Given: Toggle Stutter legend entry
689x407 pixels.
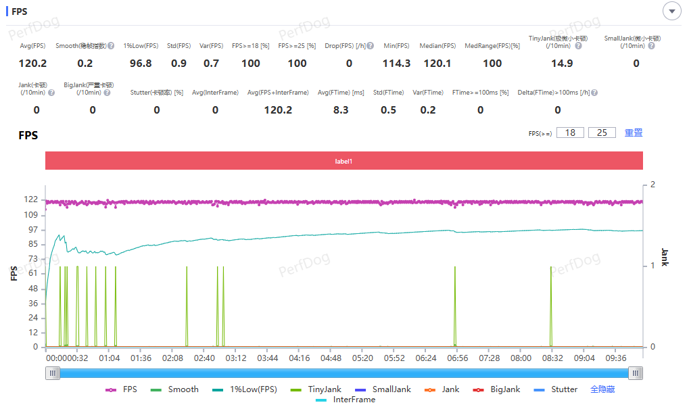Looking at the screenshot, I should (x=555, y=389).
